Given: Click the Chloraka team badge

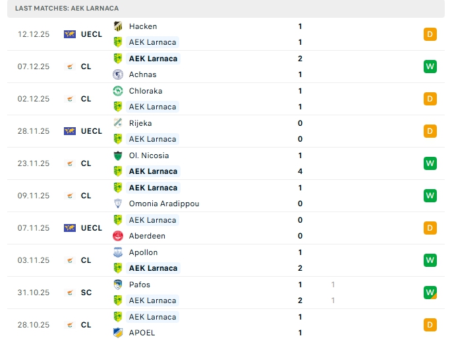Looking at the screenshot, I should click(118, 91).
